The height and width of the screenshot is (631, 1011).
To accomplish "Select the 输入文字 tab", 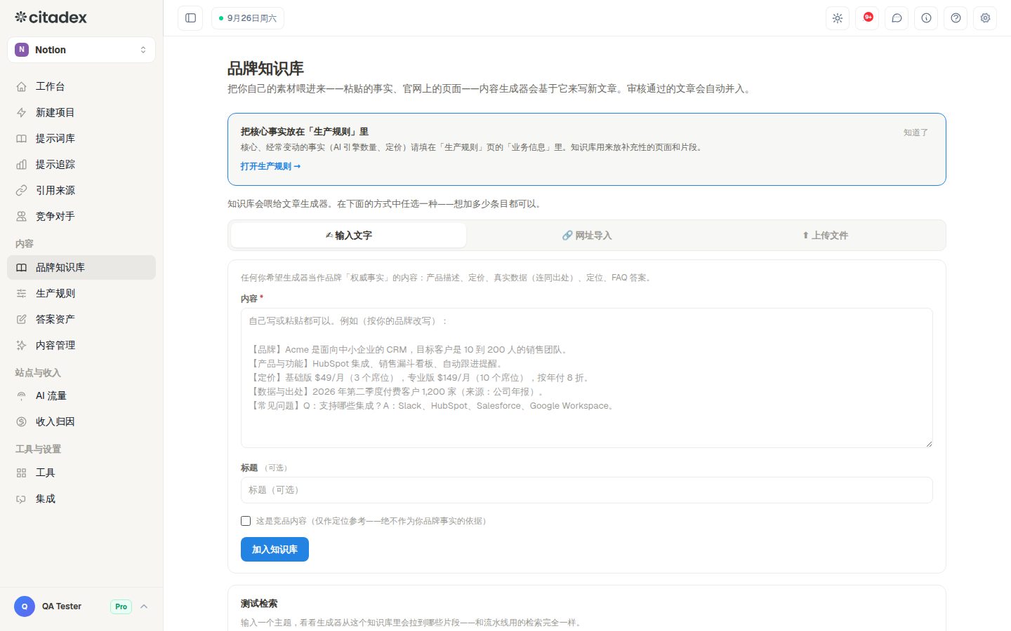I will (348, 236).
